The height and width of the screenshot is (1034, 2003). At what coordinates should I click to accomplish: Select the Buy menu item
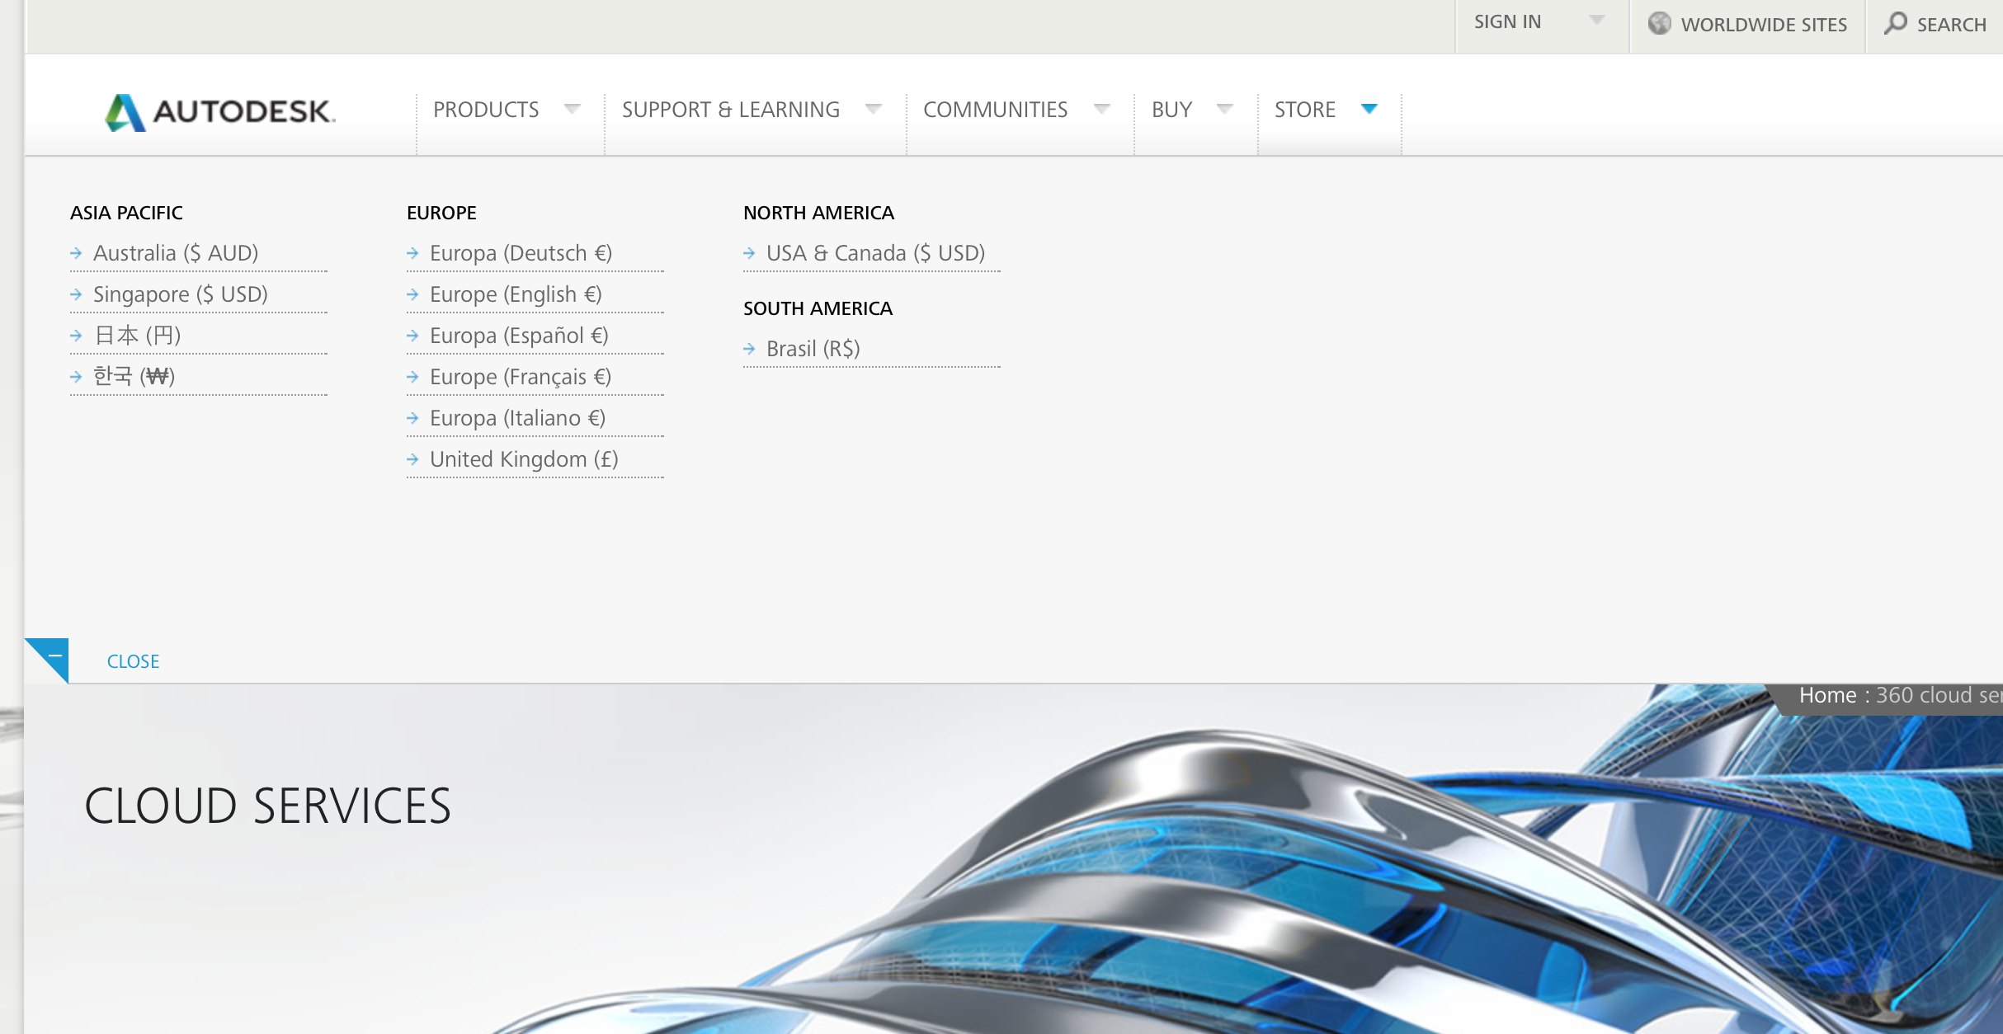(x=1171, y=109)
